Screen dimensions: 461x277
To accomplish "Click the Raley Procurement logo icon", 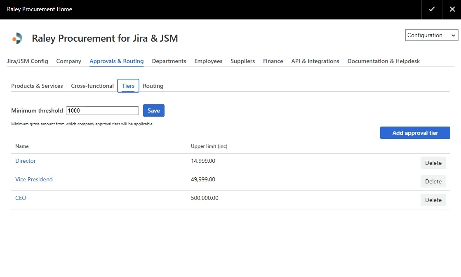I will click(17, 38).
